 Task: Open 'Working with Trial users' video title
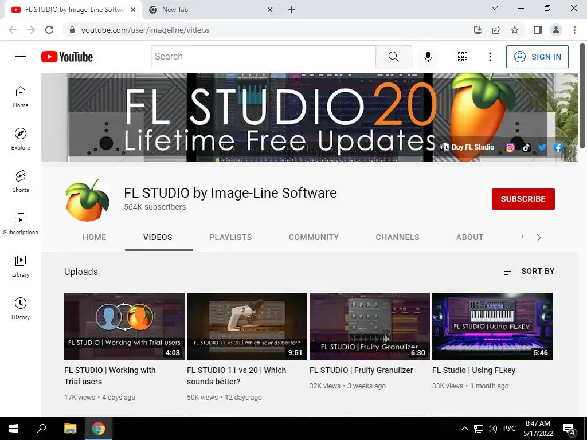pyautogui.click(x=109, y=376)
